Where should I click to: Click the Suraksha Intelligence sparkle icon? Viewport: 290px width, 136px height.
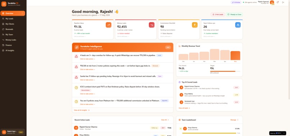pos(77,47)
